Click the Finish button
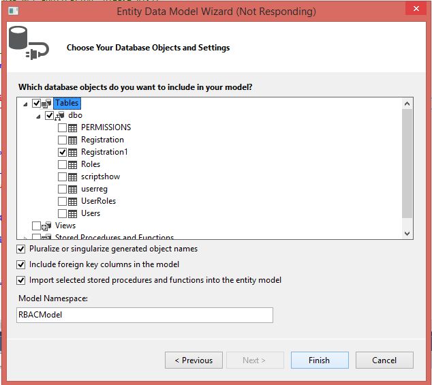This screenshot has height=385, width=432. (320, 360)
